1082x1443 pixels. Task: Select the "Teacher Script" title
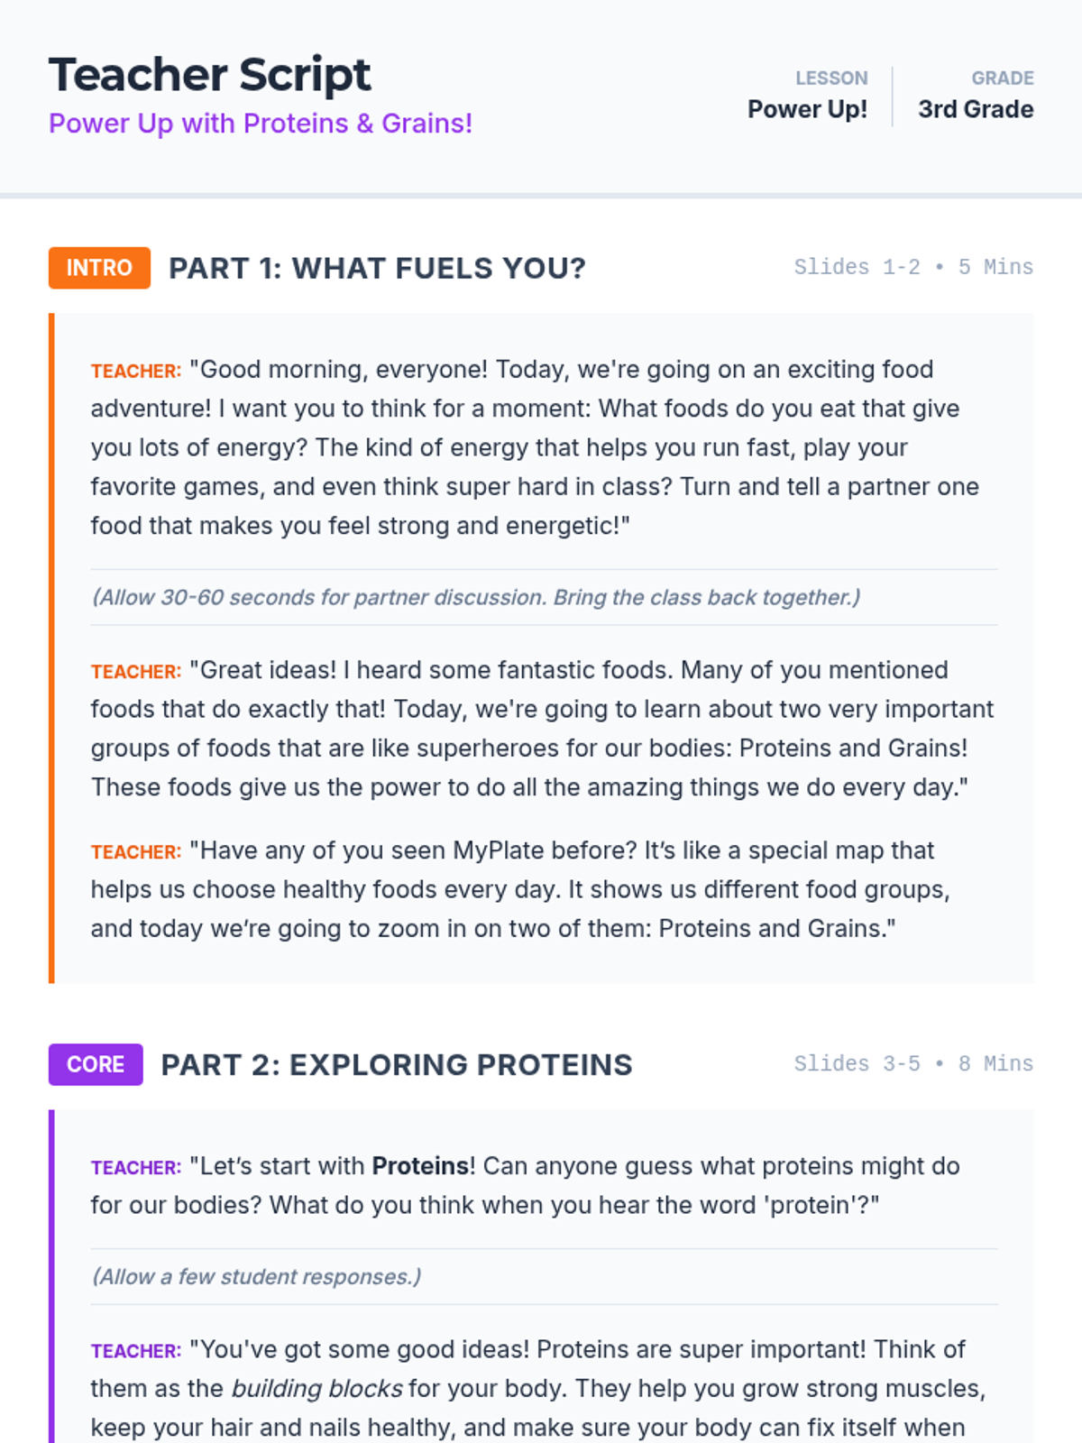pyautogui.click(x=209, y=74)
